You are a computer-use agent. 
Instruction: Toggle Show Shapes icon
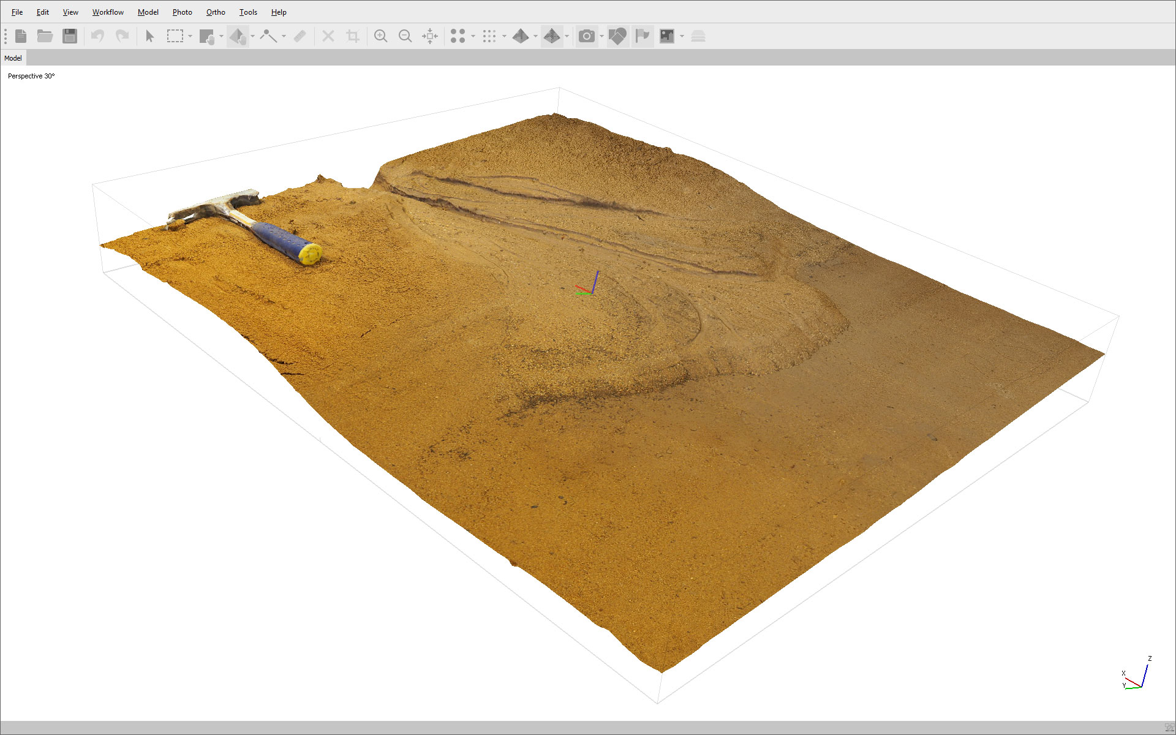tap(617, 36)
